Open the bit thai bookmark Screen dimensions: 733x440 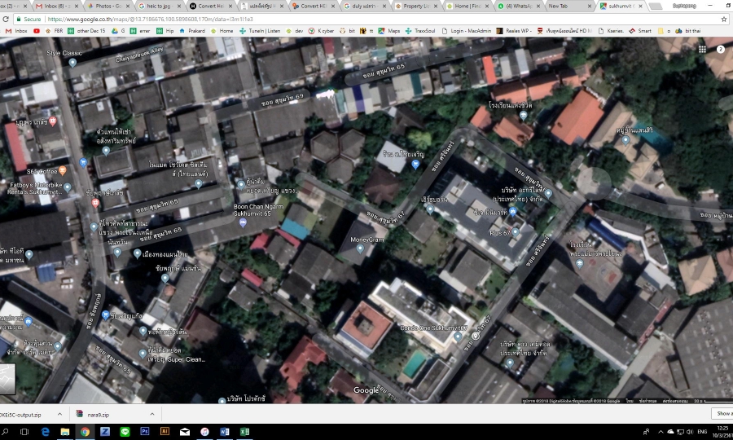click(687, 31)
